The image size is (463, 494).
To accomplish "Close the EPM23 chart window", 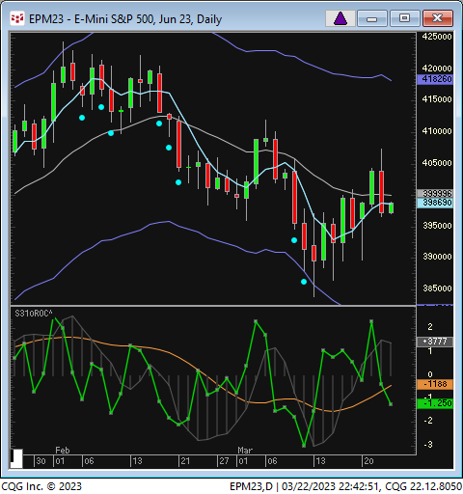I will [438, 18].
